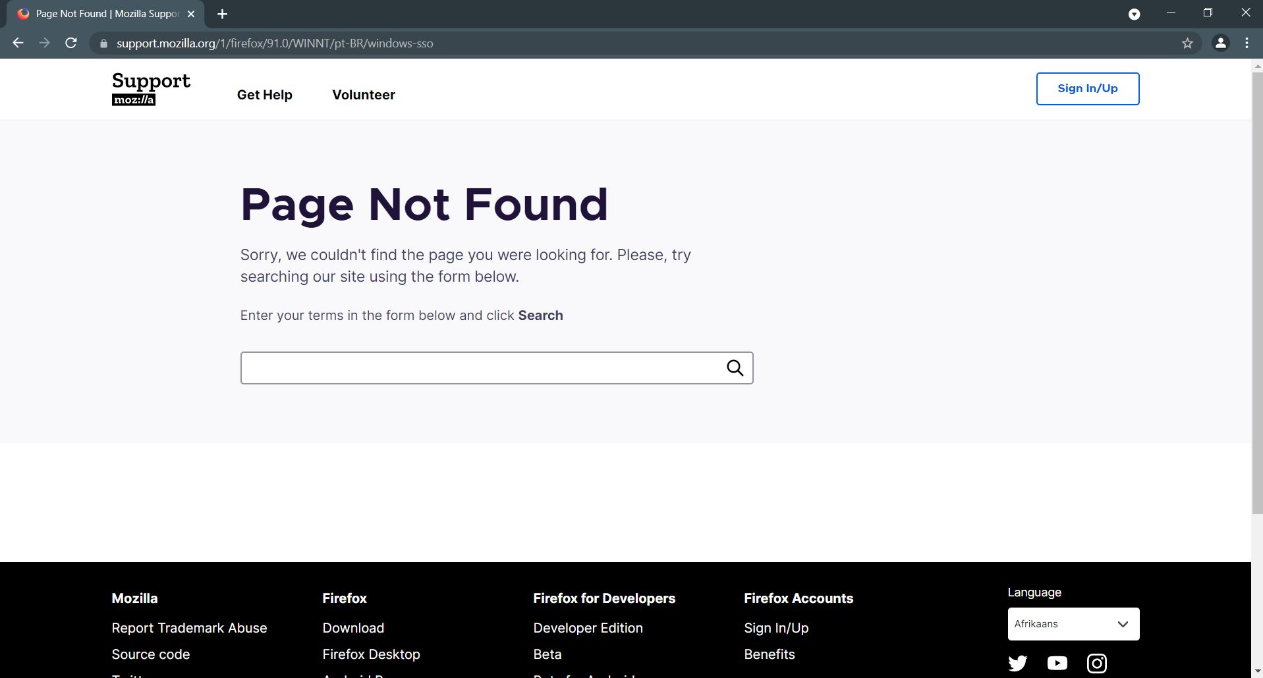The height and width of the screenshot is (678, 1263).
Task: Select Get Help in the navigation
Action: coord(264,95)
